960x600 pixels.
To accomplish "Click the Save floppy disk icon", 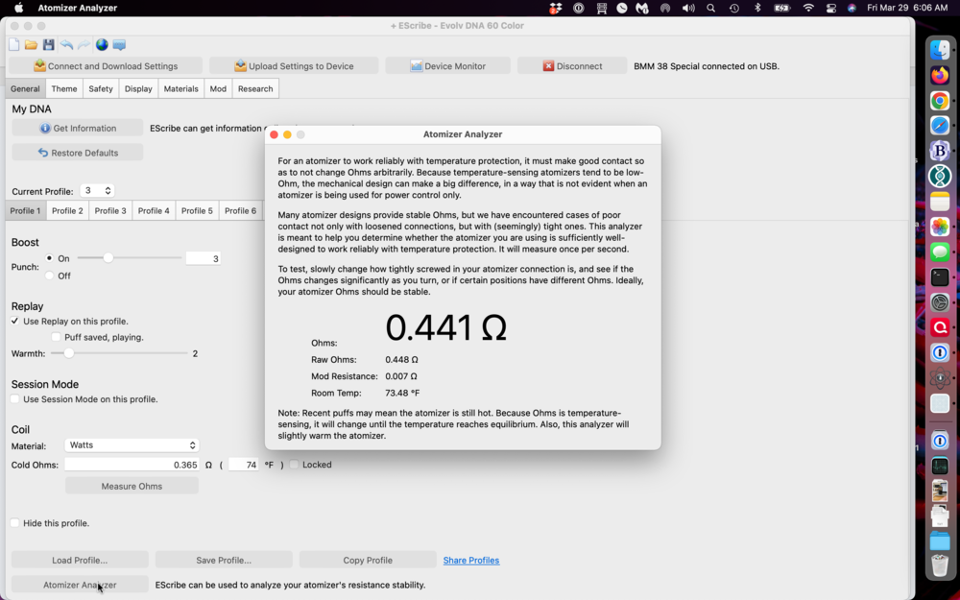I will click(48, 45).
